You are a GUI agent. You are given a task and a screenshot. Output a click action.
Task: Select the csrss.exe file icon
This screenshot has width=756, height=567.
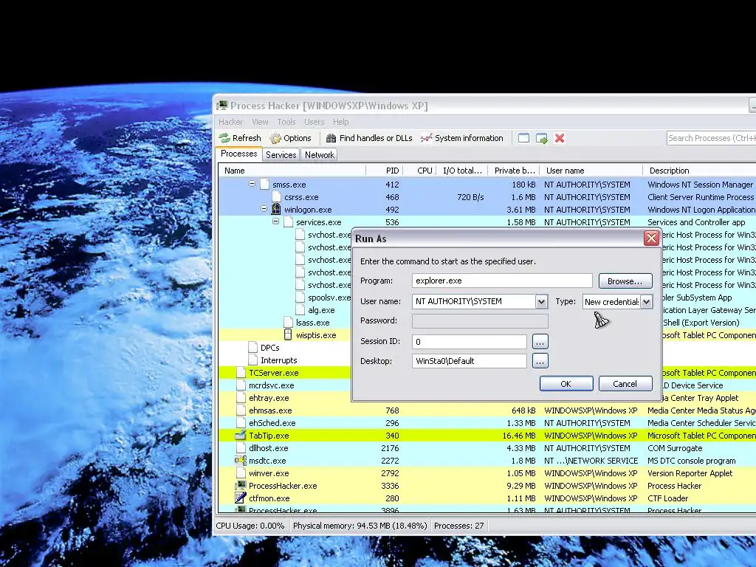[x=276, y=196]
